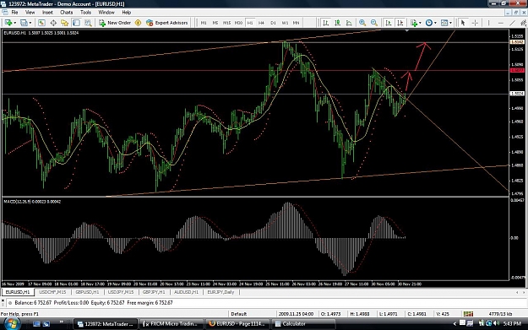Viewport: 528px width, 330px height.
Task: Open the Insert menu
Action: coord(47,13)
